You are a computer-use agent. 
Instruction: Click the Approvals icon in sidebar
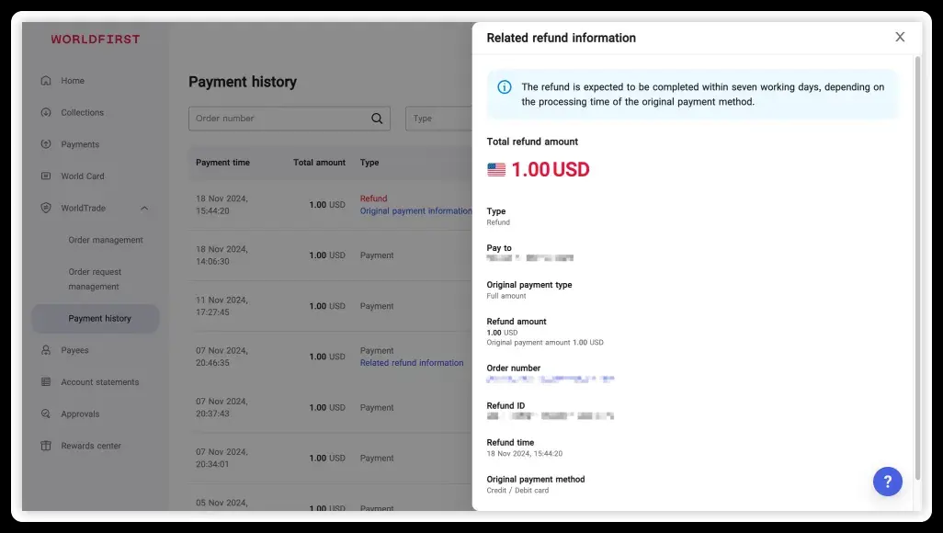(46, 414)
